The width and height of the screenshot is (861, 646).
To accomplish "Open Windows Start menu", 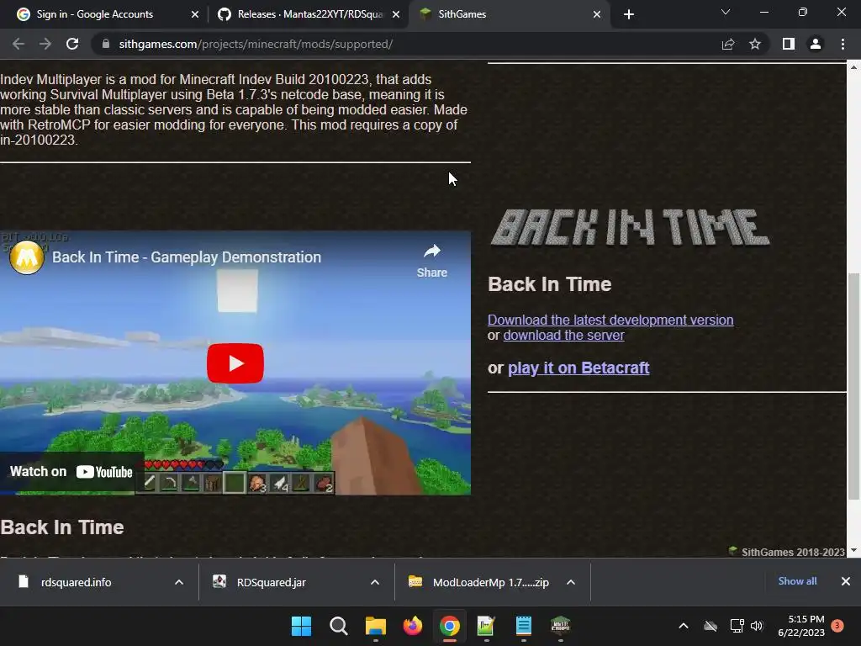I will (x=301, y=626).
